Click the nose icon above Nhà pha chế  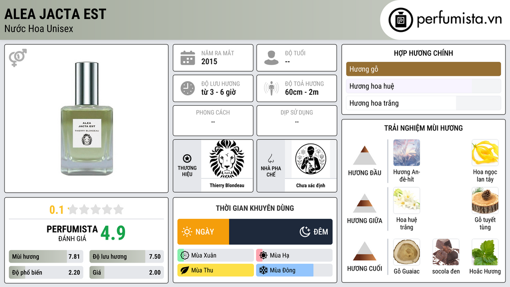[270, 158]
